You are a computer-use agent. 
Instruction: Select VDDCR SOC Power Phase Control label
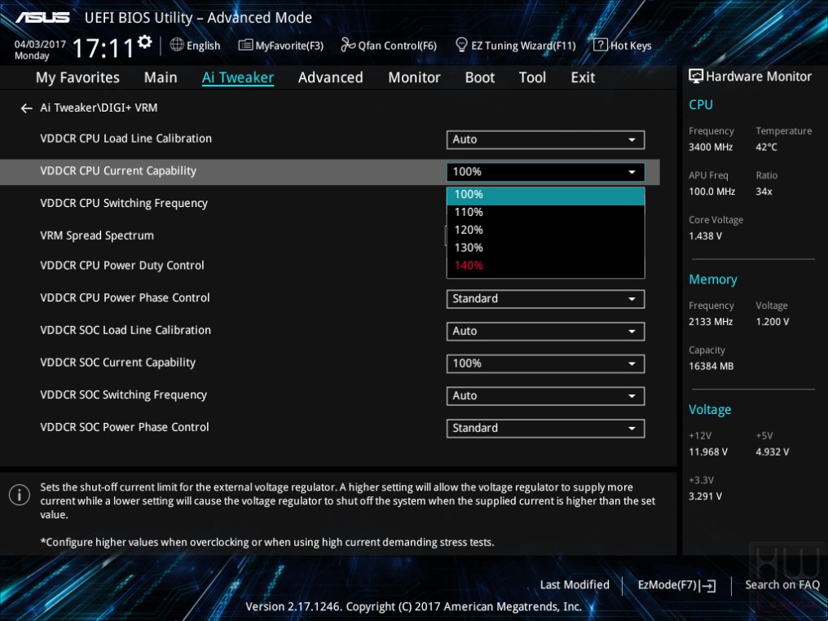point(125,427)
